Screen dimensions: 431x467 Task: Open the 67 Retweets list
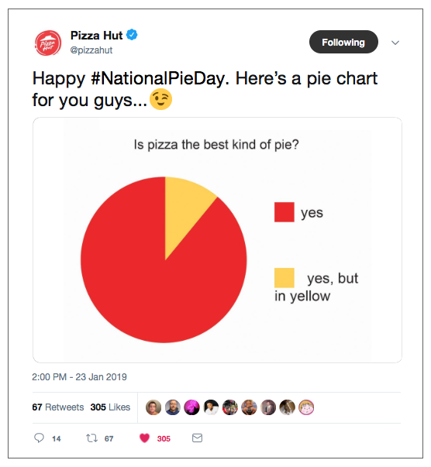58,407
